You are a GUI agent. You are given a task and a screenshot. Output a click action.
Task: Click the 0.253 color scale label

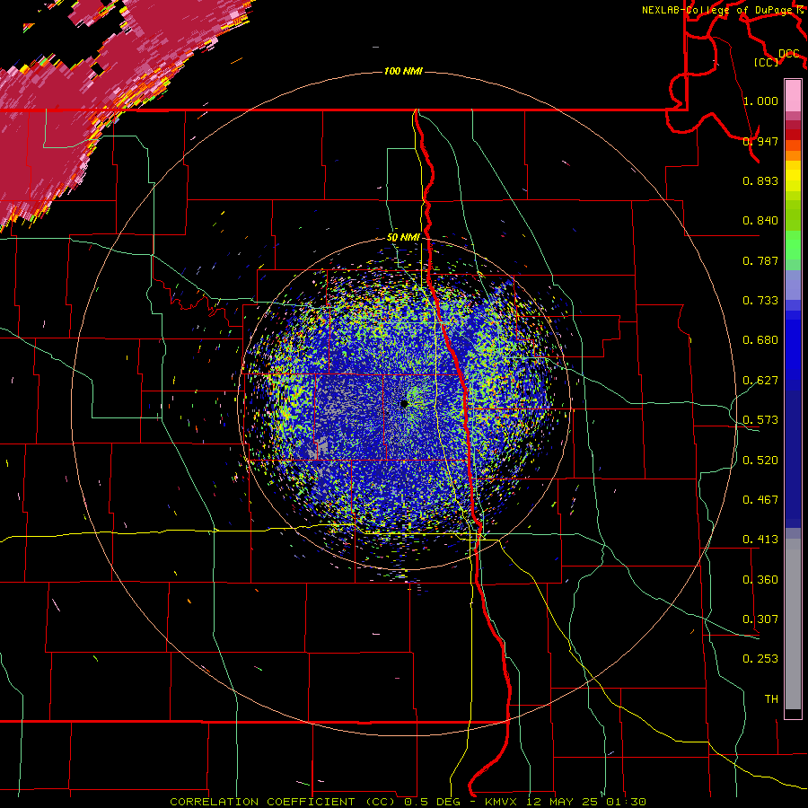[x=760, y=659]
